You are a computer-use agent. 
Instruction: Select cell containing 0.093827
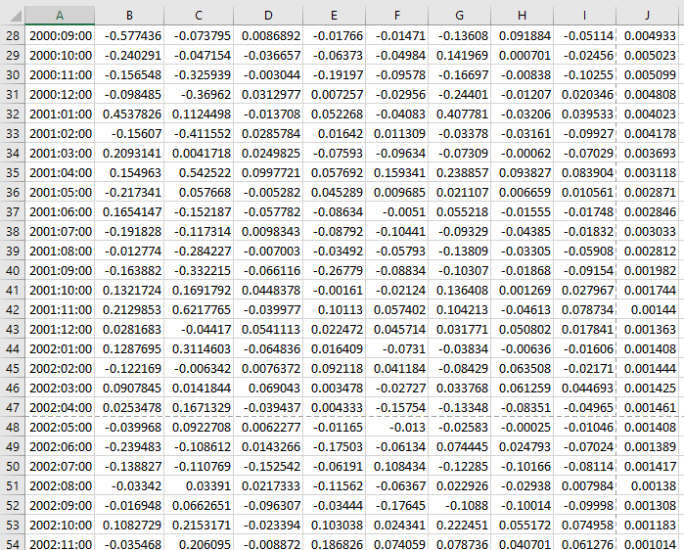pos(522,172)
